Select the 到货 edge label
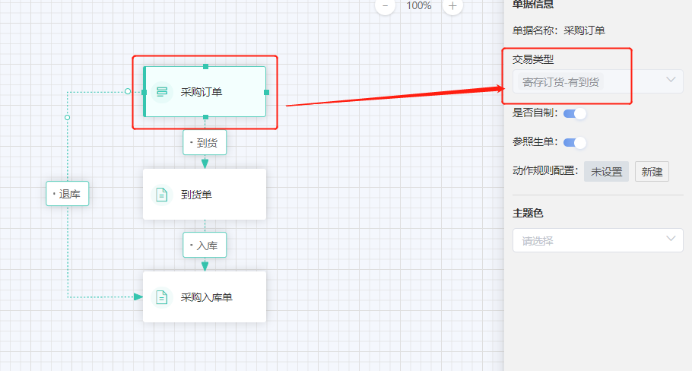Image resolution: width=692 pixels, height=371 pixels. pyautogui.click(x=205, y=142)
